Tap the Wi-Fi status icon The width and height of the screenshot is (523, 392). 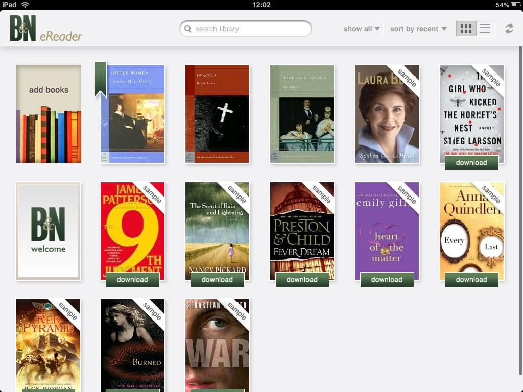[25, 5]
